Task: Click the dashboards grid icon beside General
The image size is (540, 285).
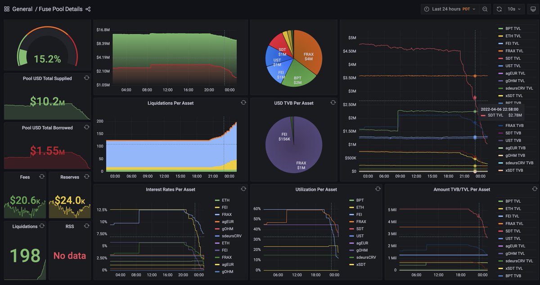Action: [x=7, y=9]
